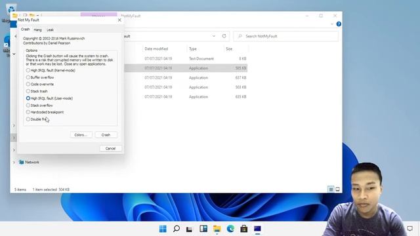The width and height of the screenshot is (420, 236).
Task: Switch to large icons view layout
Action: click(x=337, y=189)
